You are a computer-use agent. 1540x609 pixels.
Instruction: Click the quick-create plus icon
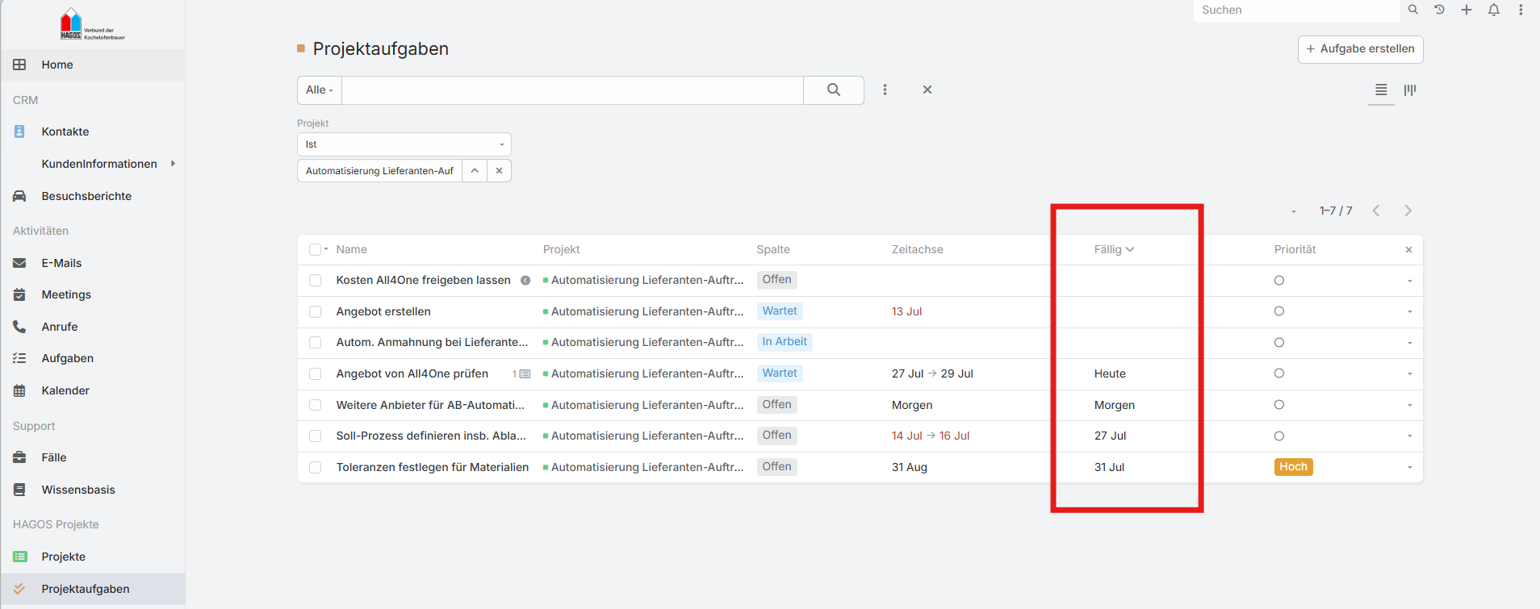pos(1467,10)
